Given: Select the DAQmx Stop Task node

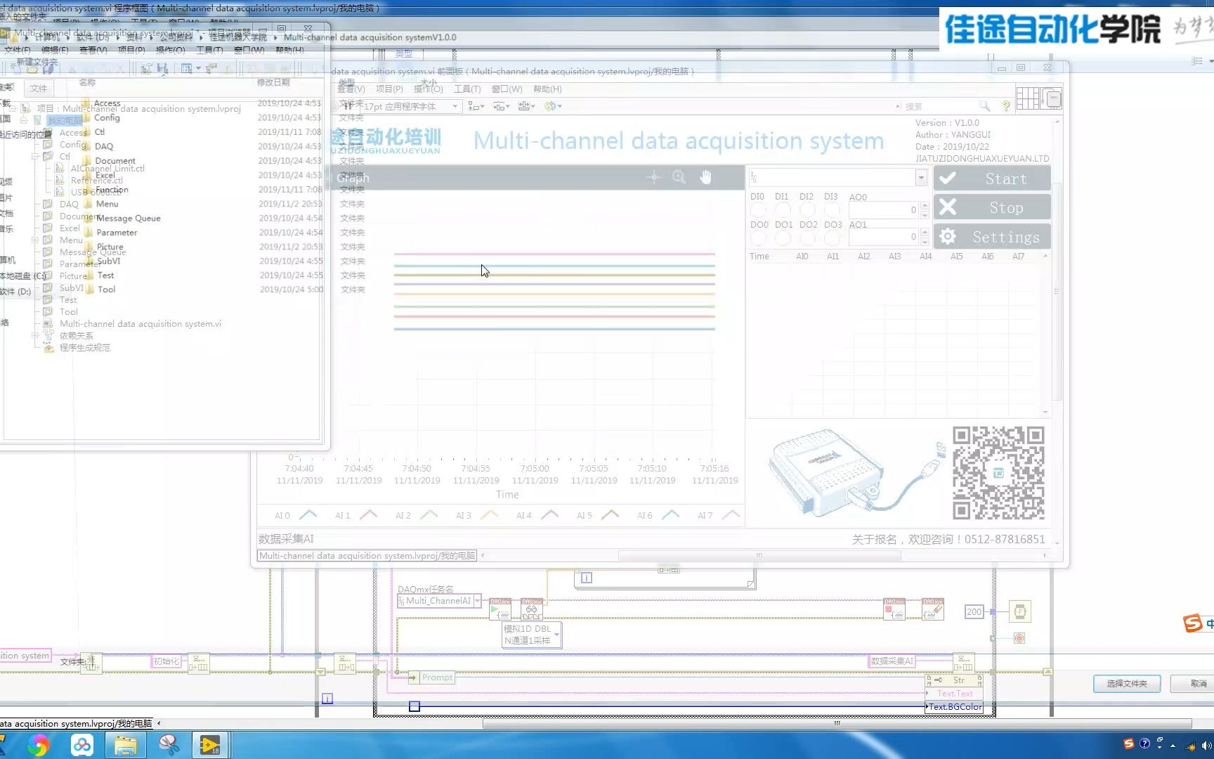Looking at the screenshot, I should tap(894, 609).
